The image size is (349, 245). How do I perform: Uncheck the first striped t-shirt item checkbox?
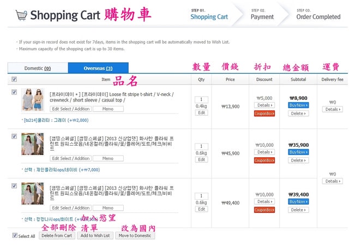tap(14, 92)
